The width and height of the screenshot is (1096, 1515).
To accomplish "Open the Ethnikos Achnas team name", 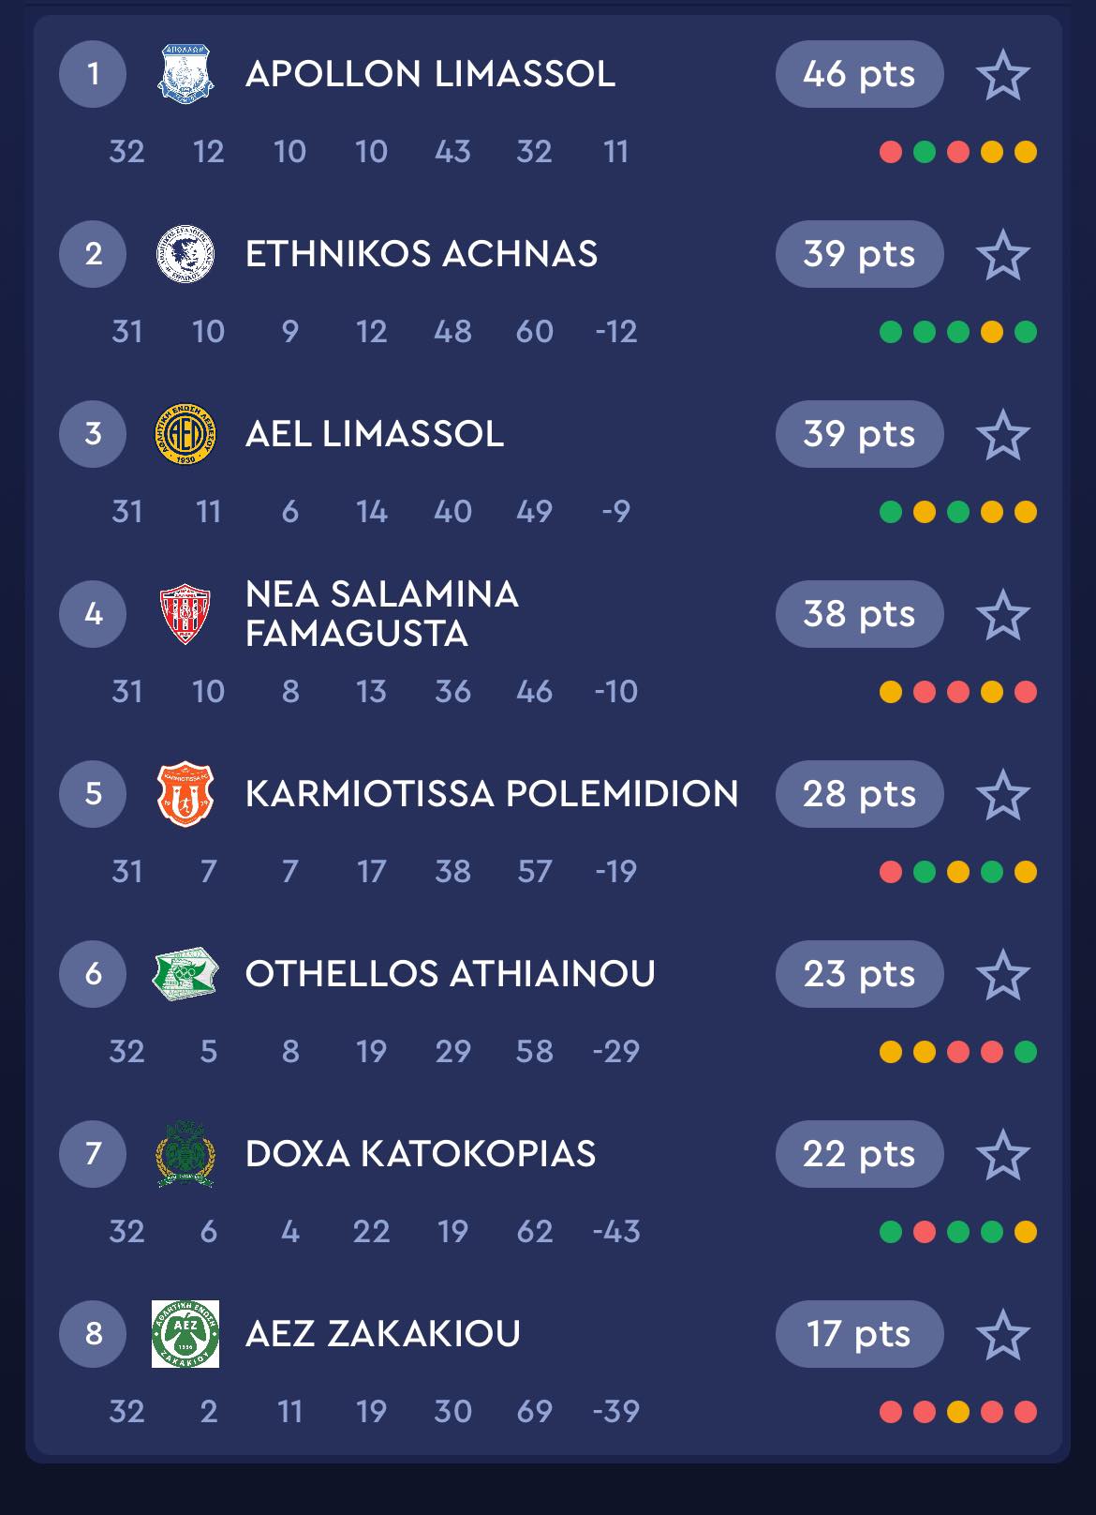I will pyautogui.click(x=421, y=254).
